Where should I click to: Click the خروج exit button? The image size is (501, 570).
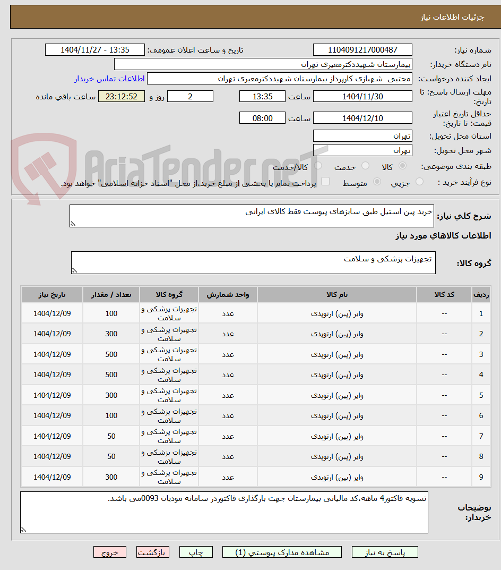[110, 552]
